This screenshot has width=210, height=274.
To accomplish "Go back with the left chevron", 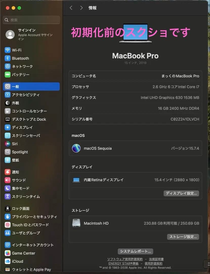I will [x=71, y=8].
